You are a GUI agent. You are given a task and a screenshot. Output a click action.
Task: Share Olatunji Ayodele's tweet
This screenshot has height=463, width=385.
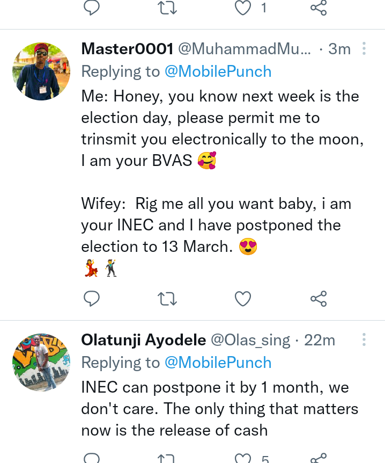pyautogui.click(x=319, y=458)
